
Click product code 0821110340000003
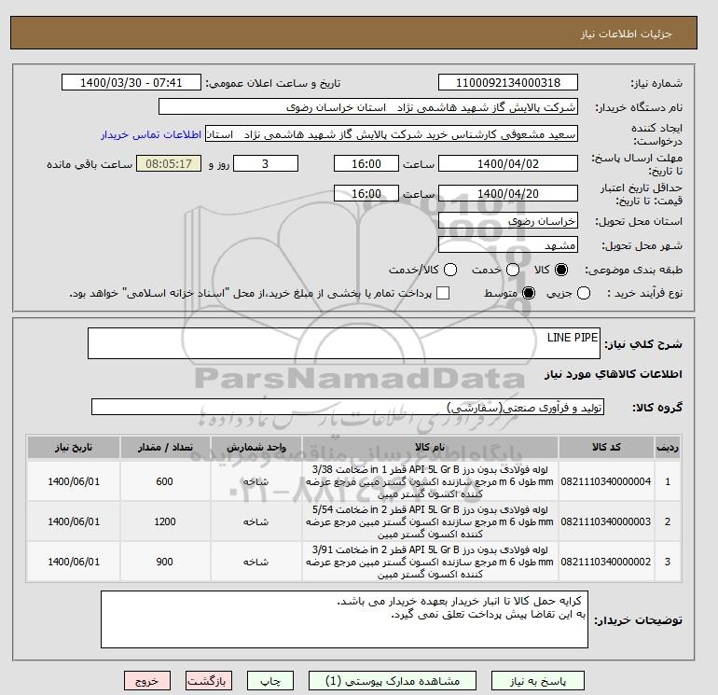click(606, 521)
